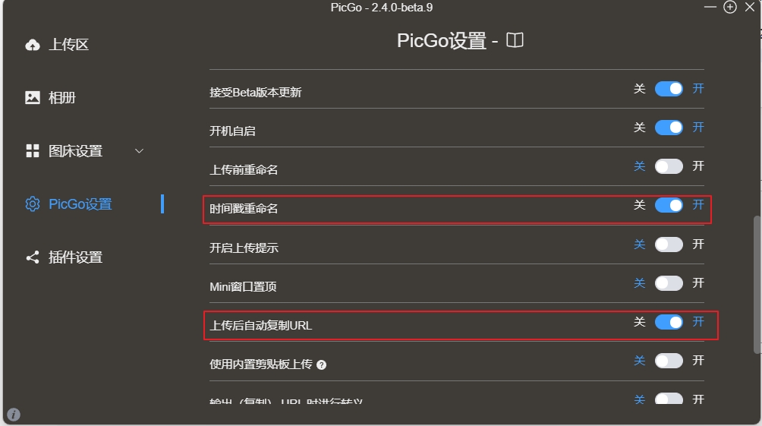
Task: Click the settings list vertical scrollbar
Action: point(756,282)
